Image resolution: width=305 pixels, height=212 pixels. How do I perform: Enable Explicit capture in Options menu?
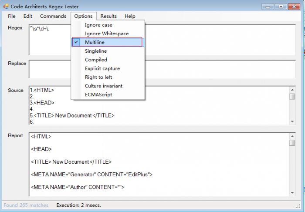pyautogui.click(x=102, y=68)
